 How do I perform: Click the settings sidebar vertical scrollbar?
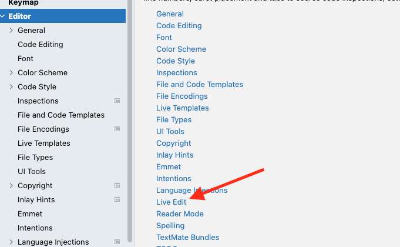130,118
